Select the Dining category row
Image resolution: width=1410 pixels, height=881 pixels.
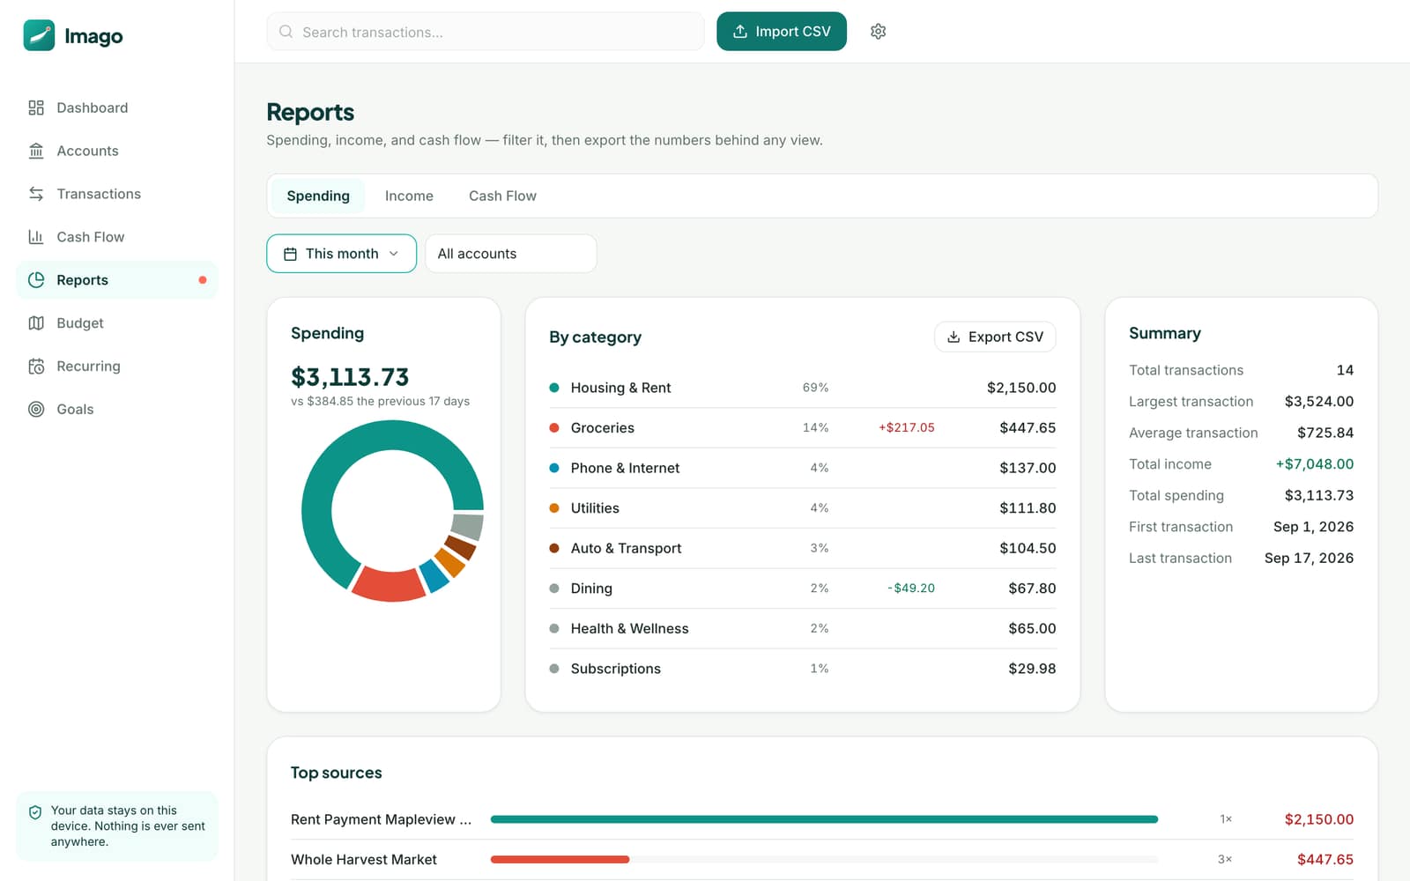[802, 589]
